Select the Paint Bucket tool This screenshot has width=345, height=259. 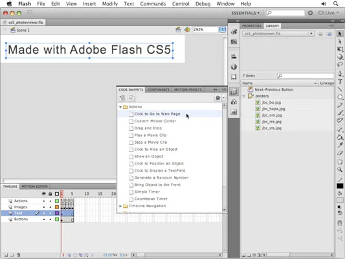click(340, 137)
